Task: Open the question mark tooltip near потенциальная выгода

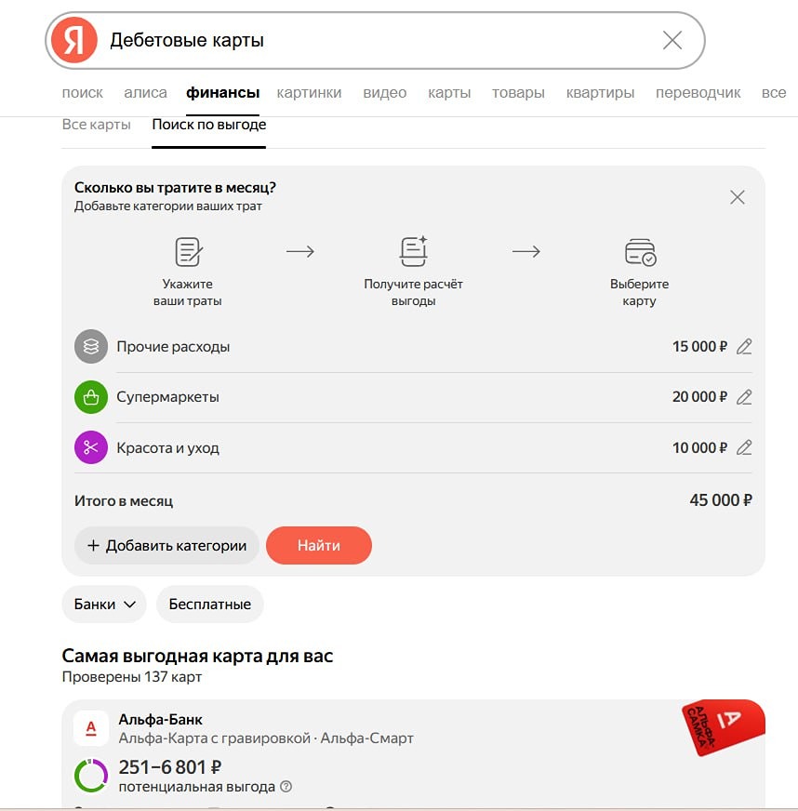Action: [286, 787]
